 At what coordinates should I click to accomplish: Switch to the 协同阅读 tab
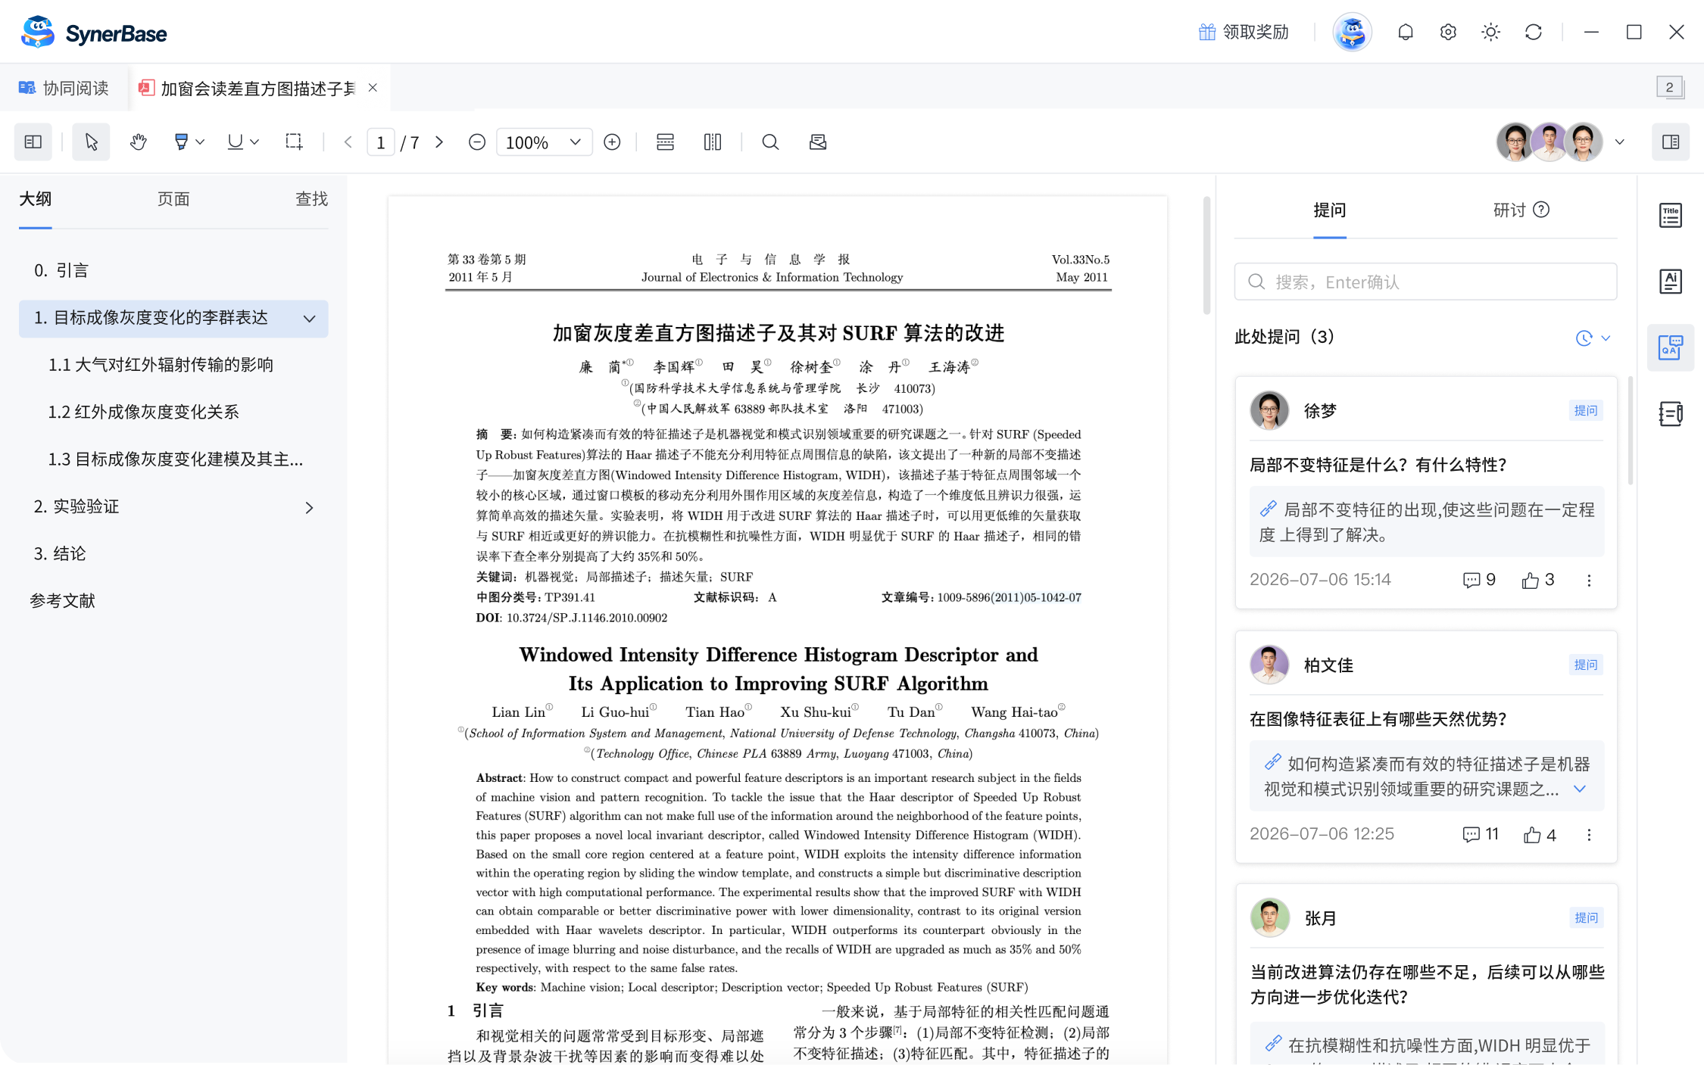pyautogui.click(x=64, y=89)
